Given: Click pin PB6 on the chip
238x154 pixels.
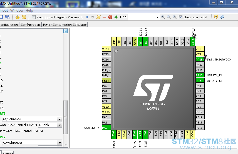Looking at the screenshot, I should point(146,41).
